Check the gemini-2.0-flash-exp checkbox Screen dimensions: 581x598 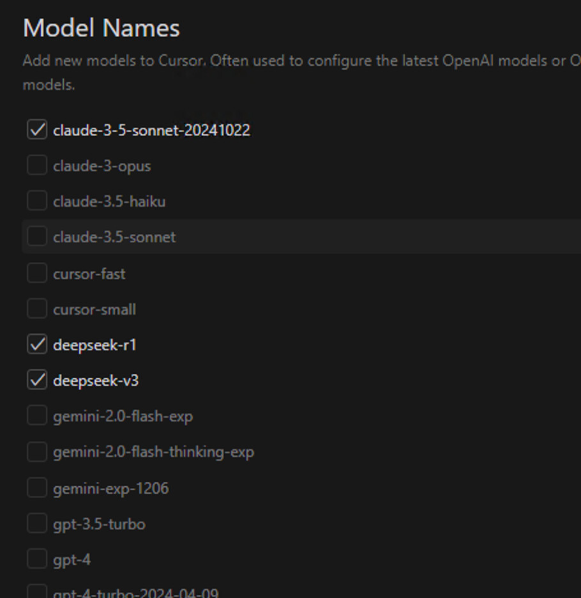click(x=37, y=417)
